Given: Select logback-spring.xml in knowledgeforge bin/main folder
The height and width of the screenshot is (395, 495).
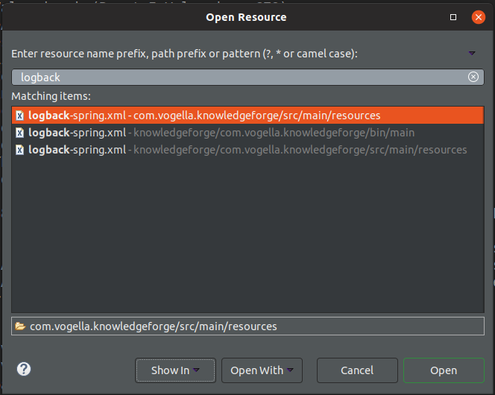Looking at the screenshot, I should (248, 133).
